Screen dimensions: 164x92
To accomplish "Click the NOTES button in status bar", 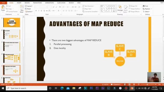I will 105,84.
